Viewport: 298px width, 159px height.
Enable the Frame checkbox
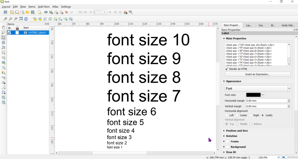coord(228,141)
